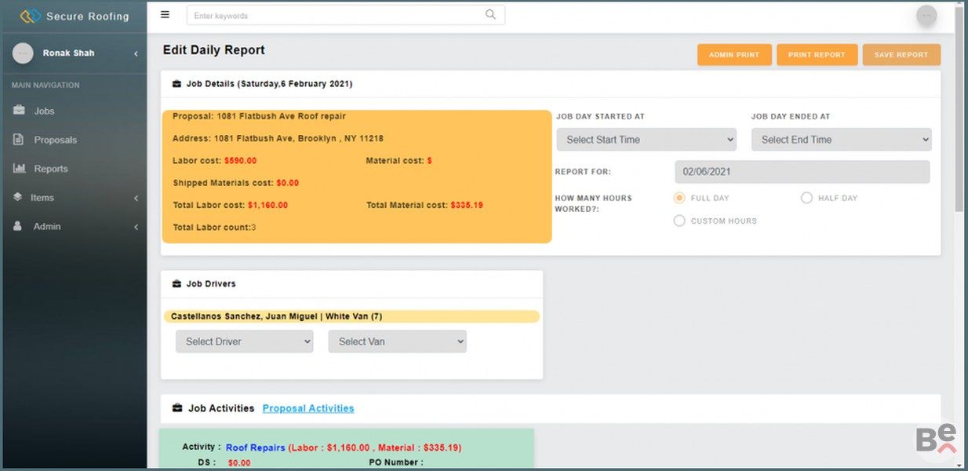968x471 pixels.
Task: Click the Reports bar chart icon
Action: [x=19, y=169]
